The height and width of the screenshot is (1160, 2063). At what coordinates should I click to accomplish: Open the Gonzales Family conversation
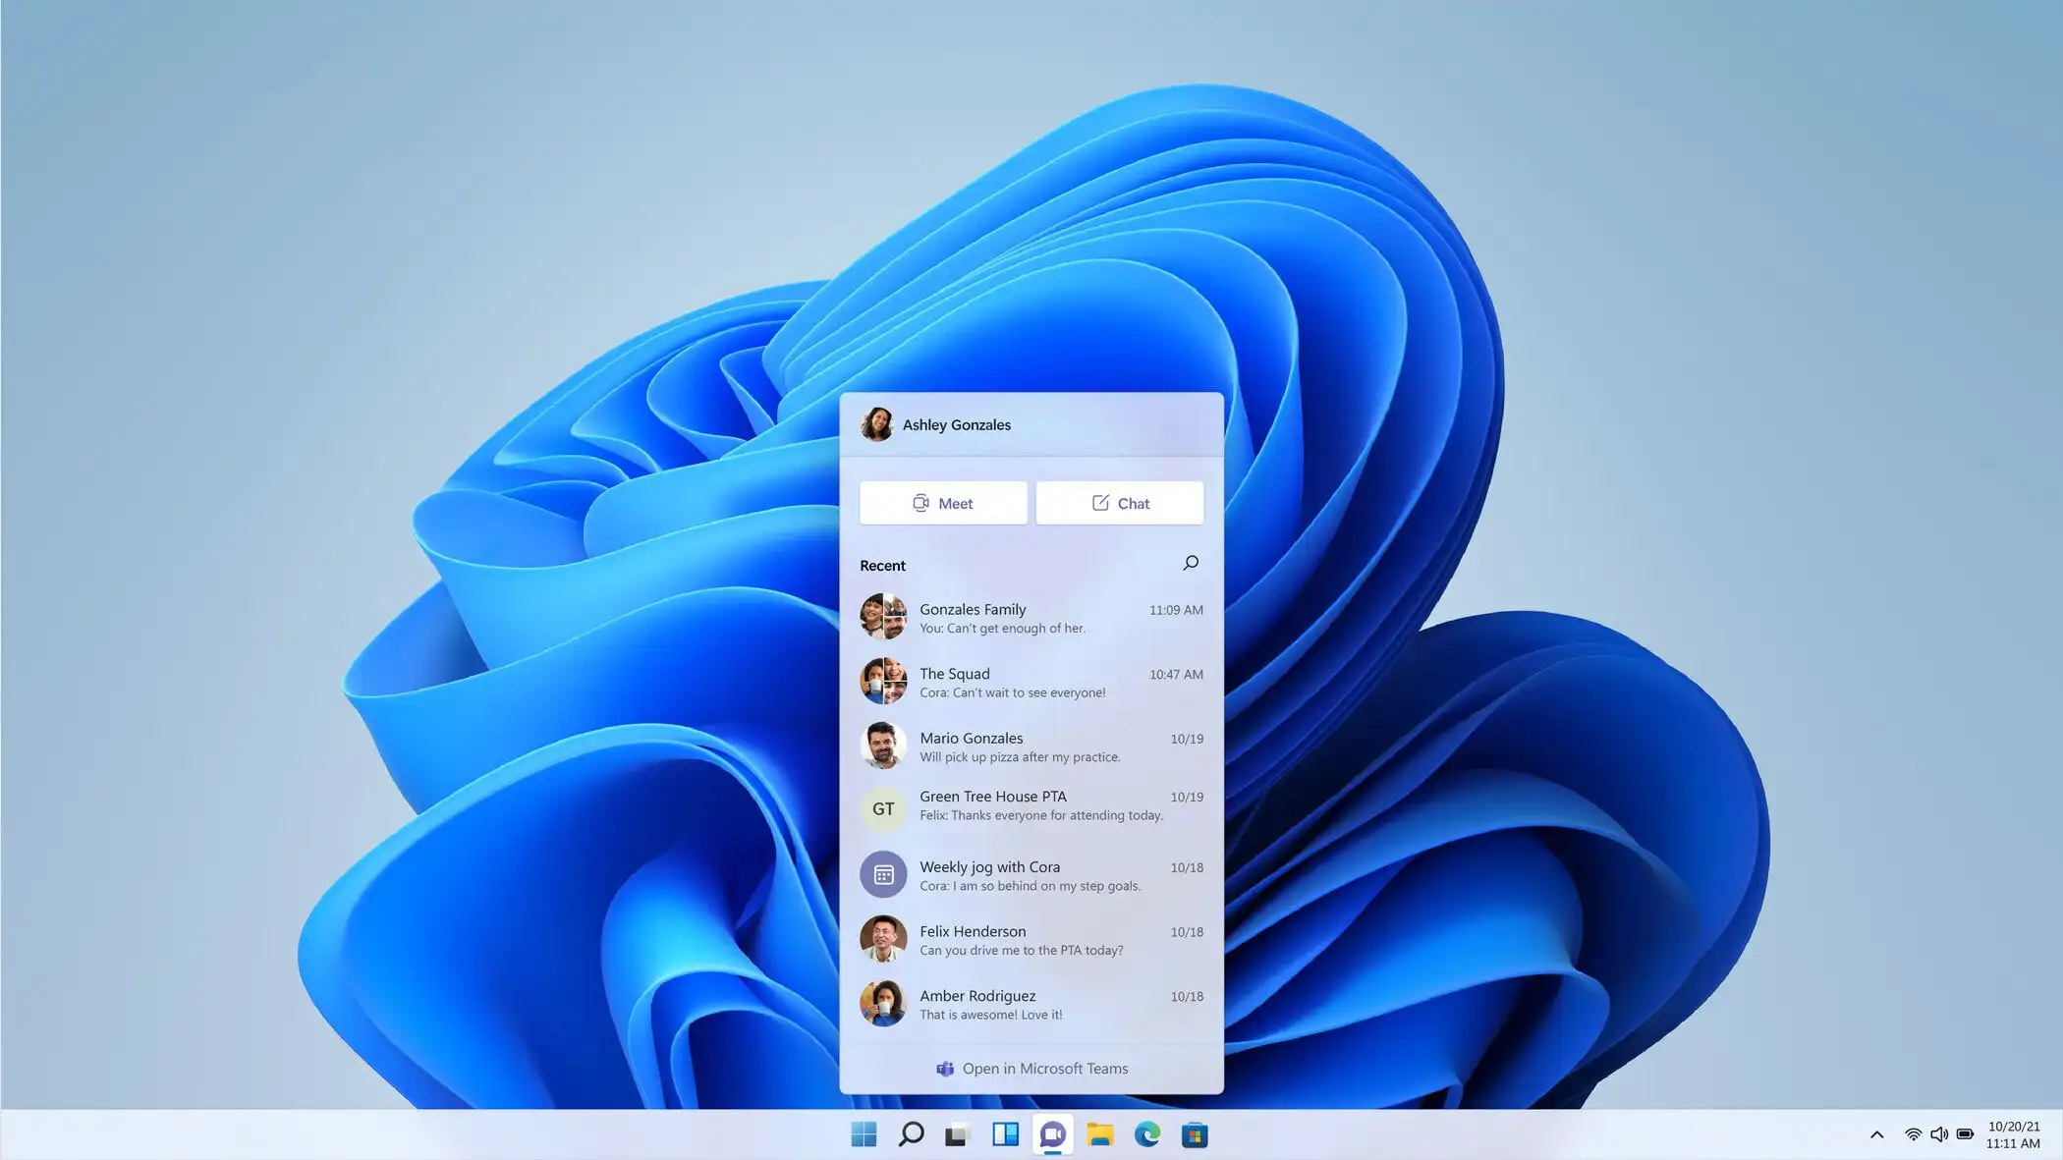1031,616
